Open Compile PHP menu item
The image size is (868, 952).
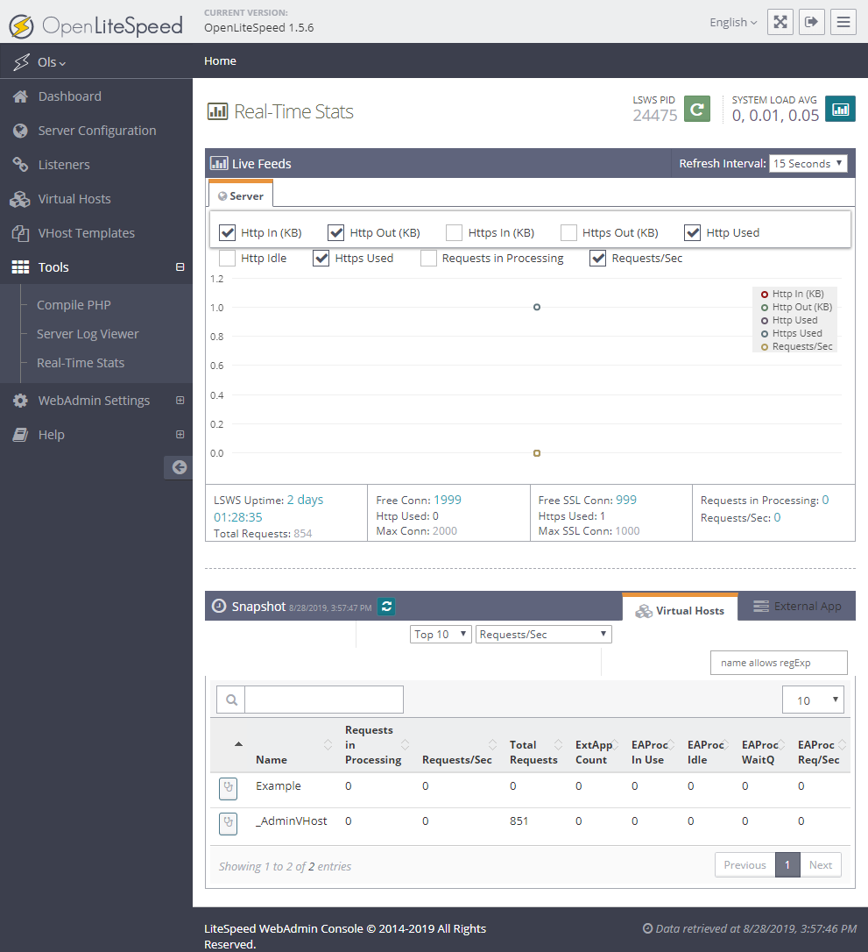(74, 305)
